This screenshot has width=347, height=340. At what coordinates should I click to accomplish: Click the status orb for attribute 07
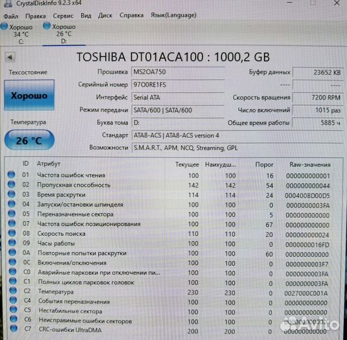click(12, 223)
